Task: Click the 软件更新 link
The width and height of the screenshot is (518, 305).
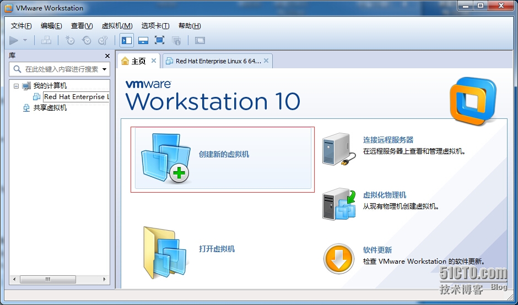Action: coord(377,250)
